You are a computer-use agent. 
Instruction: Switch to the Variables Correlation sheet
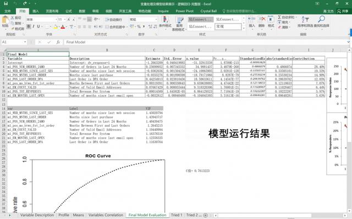click(106, 215)
